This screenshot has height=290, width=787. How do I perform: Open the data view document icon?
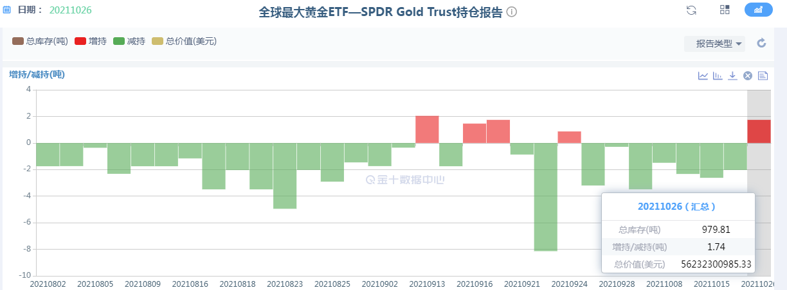pos(763,76)
